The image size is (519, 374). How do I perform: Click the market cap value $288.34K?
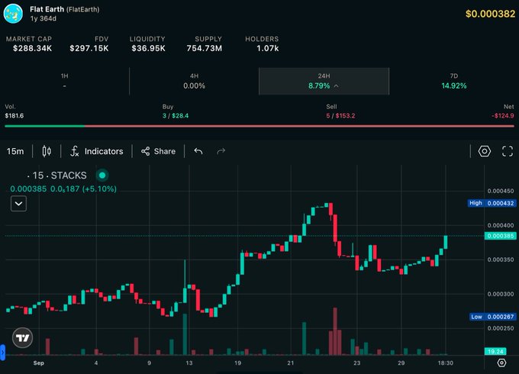(32, 48)
